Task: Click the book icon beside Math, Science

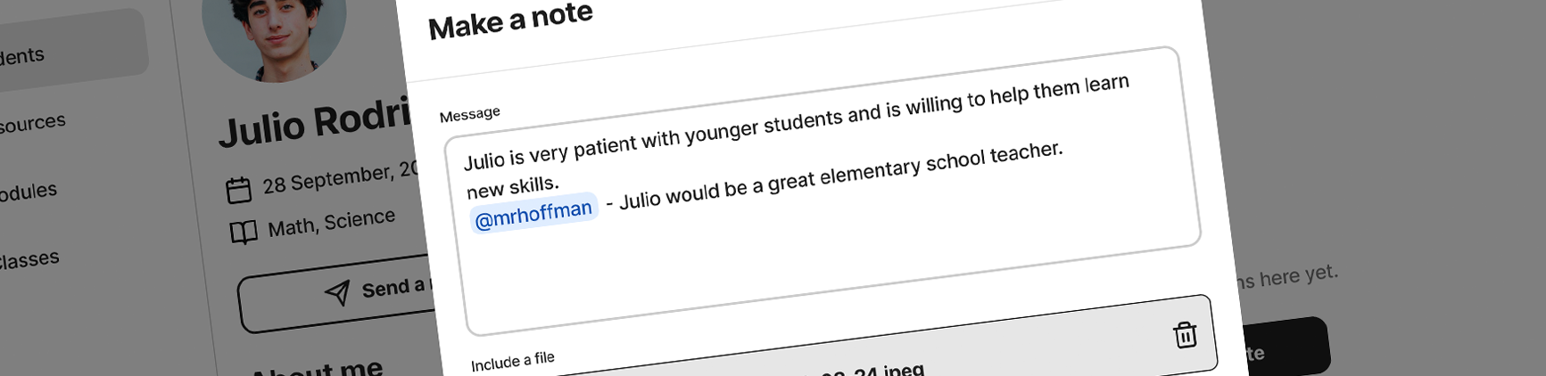Action: (244, 233)
